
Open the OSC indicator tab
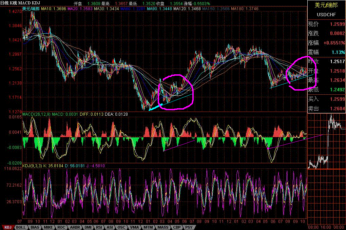(122, 227)
